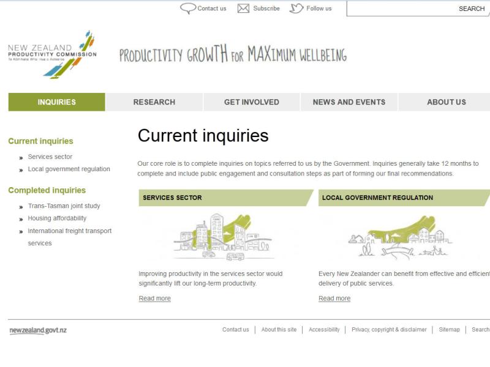
Task: Open the ABOUT US menu item
Action: coord(446,102)
